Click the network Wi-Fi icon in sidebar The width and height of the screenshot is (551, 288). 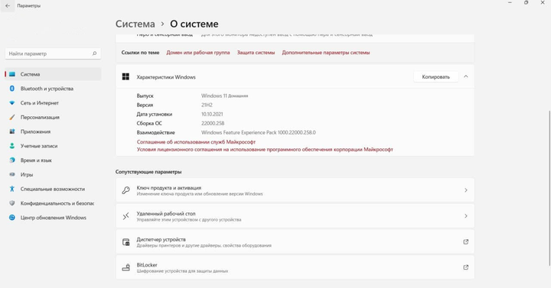point(12,103)
